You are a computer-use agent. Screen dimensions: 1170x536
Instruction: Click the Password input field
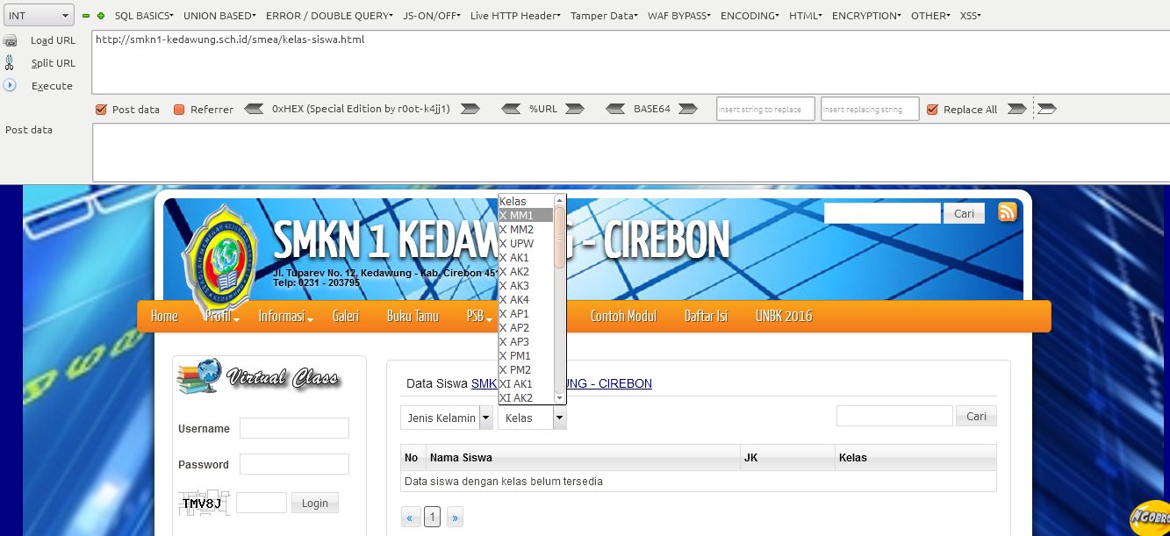294,464
